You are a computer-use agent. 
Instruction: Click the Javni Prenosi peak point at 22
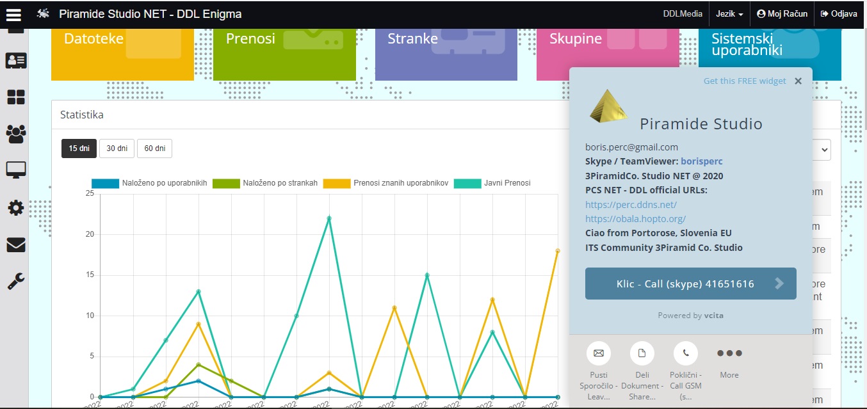pyautogui.click(x=329, y=218)
